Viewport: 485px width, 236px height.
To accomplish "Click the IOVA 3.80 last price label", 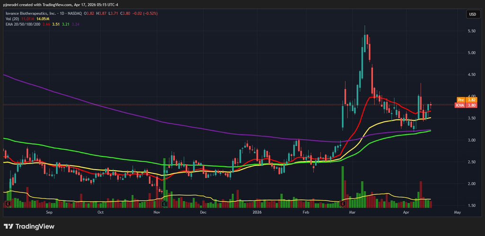I will (466, 105).
